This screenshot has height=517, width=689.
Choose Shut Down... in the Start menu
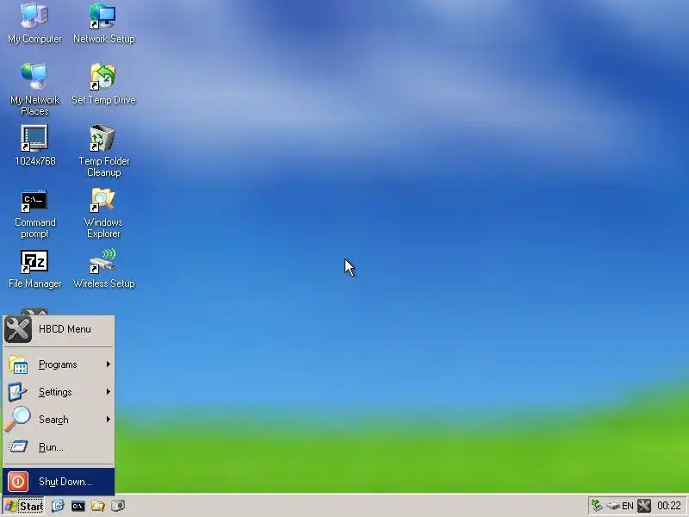[x=59, y=482]
